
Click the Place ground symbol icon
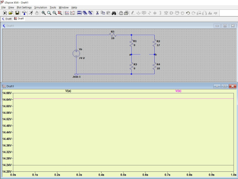(139, 13)
